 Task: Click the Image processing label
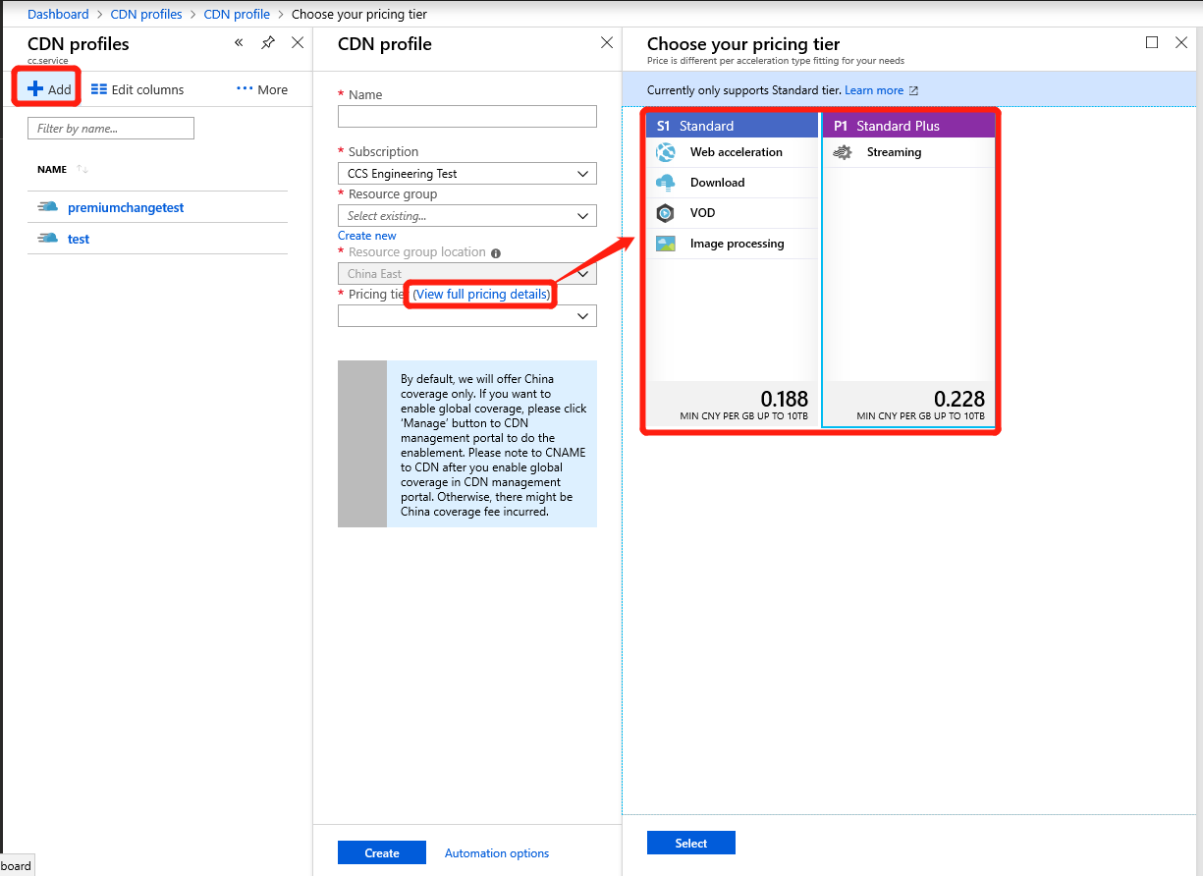point(738,244)
